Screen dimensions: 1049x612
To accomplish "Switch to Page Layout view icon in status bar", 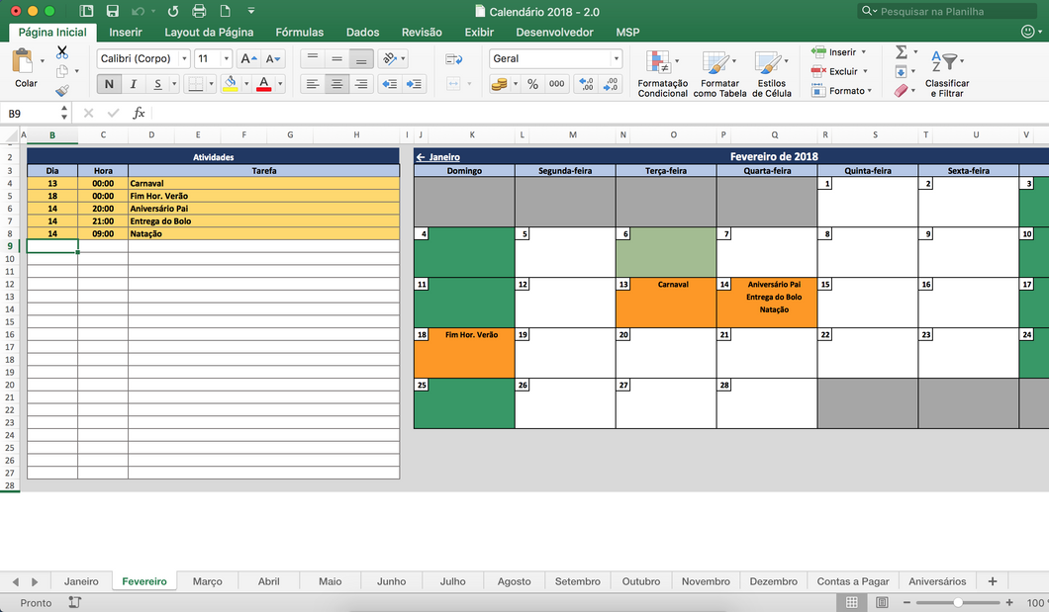I will 883,602.
